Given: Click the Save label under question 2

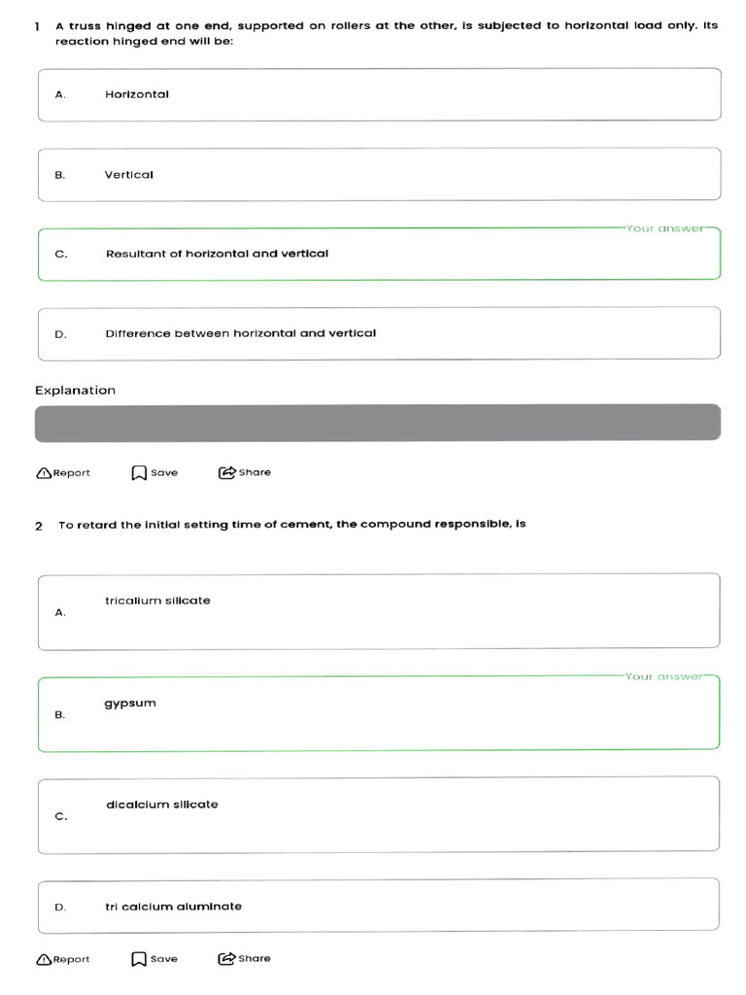Looking at the screenshot, I should point(164,959).
